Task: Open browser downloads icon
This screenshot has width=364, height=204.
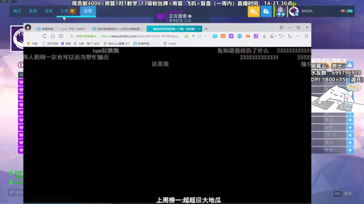Action: pos(264,36)
